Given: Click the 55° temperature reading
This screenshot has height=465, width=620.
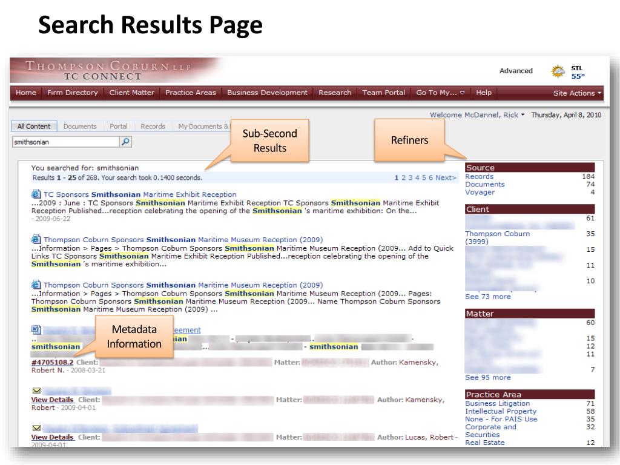Looking at the screenshot, I should point(578,76).
